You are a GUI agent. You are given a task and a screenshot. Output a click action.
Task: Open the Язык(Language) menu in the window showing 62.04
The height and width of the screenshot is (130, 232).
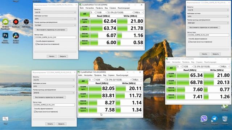(124, 8)
